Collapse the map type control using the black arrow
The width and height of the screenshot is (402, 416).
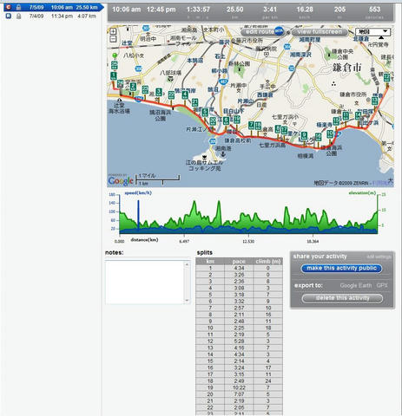click(x=381, y=38)
